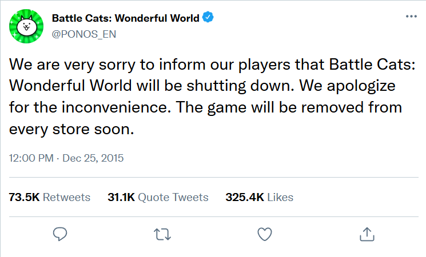Viewport: 426px width, 257px height.
Task: Click the text "every store soon."
Action: (x=71, y=129)
